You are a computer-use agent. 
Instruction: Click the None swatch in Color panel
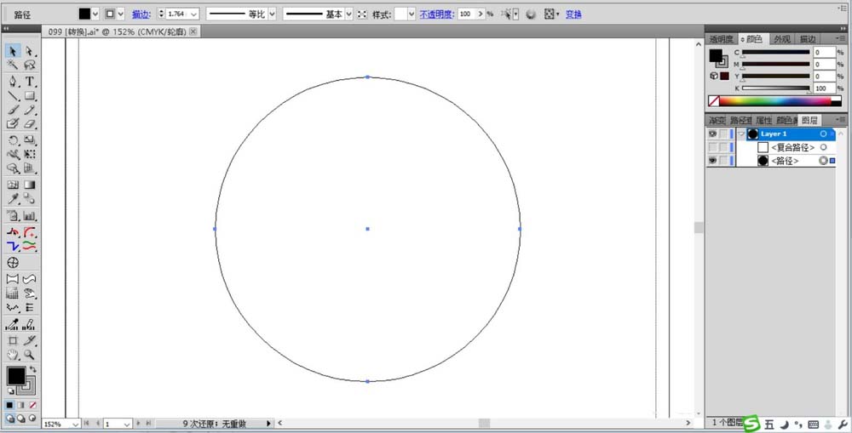tap(713, 101)
